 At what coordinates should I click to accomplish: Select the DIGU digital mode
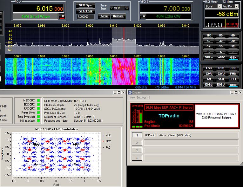[x=221, y=85]
